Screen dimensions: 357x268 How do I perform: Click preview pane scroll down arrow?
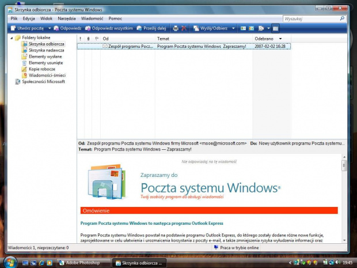[x=344, y=240]
